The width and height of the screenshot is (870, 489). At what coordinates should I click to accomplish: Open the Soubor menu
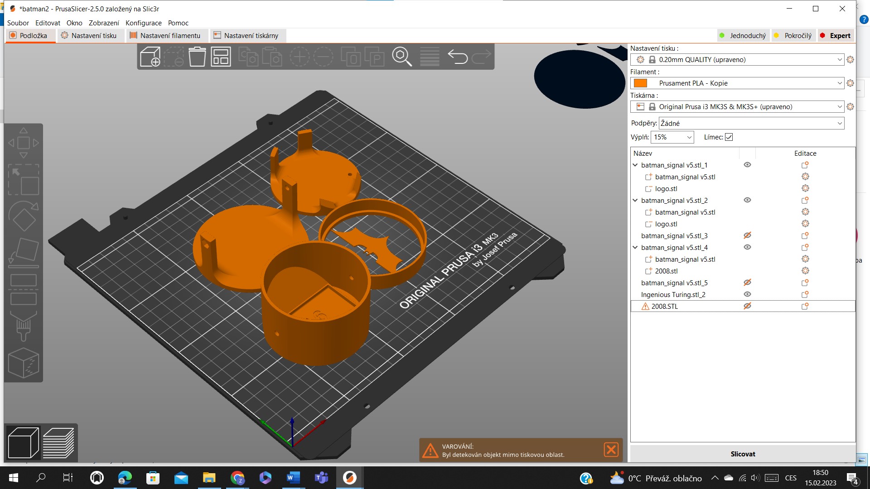pyautogui.click(x=18, y=23)
